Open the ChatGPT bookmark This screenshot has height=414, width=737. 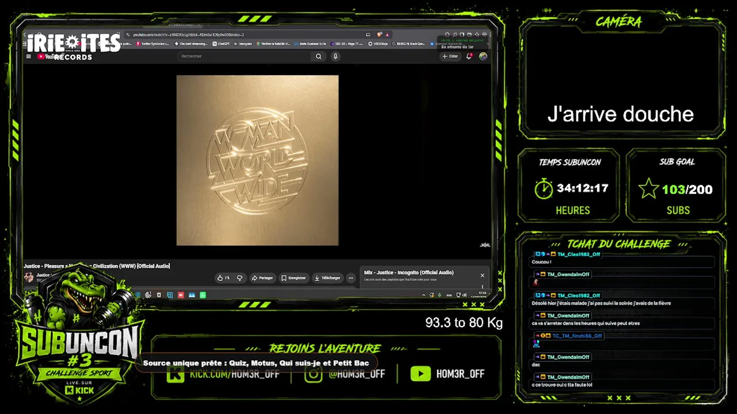click(x=221, y=44)
